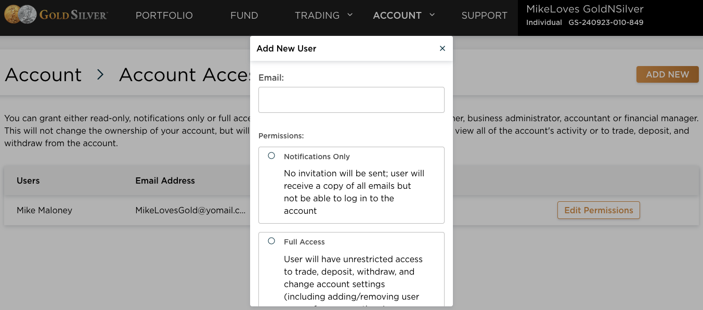Expand the Account menu chevron

tap(432, 15)
